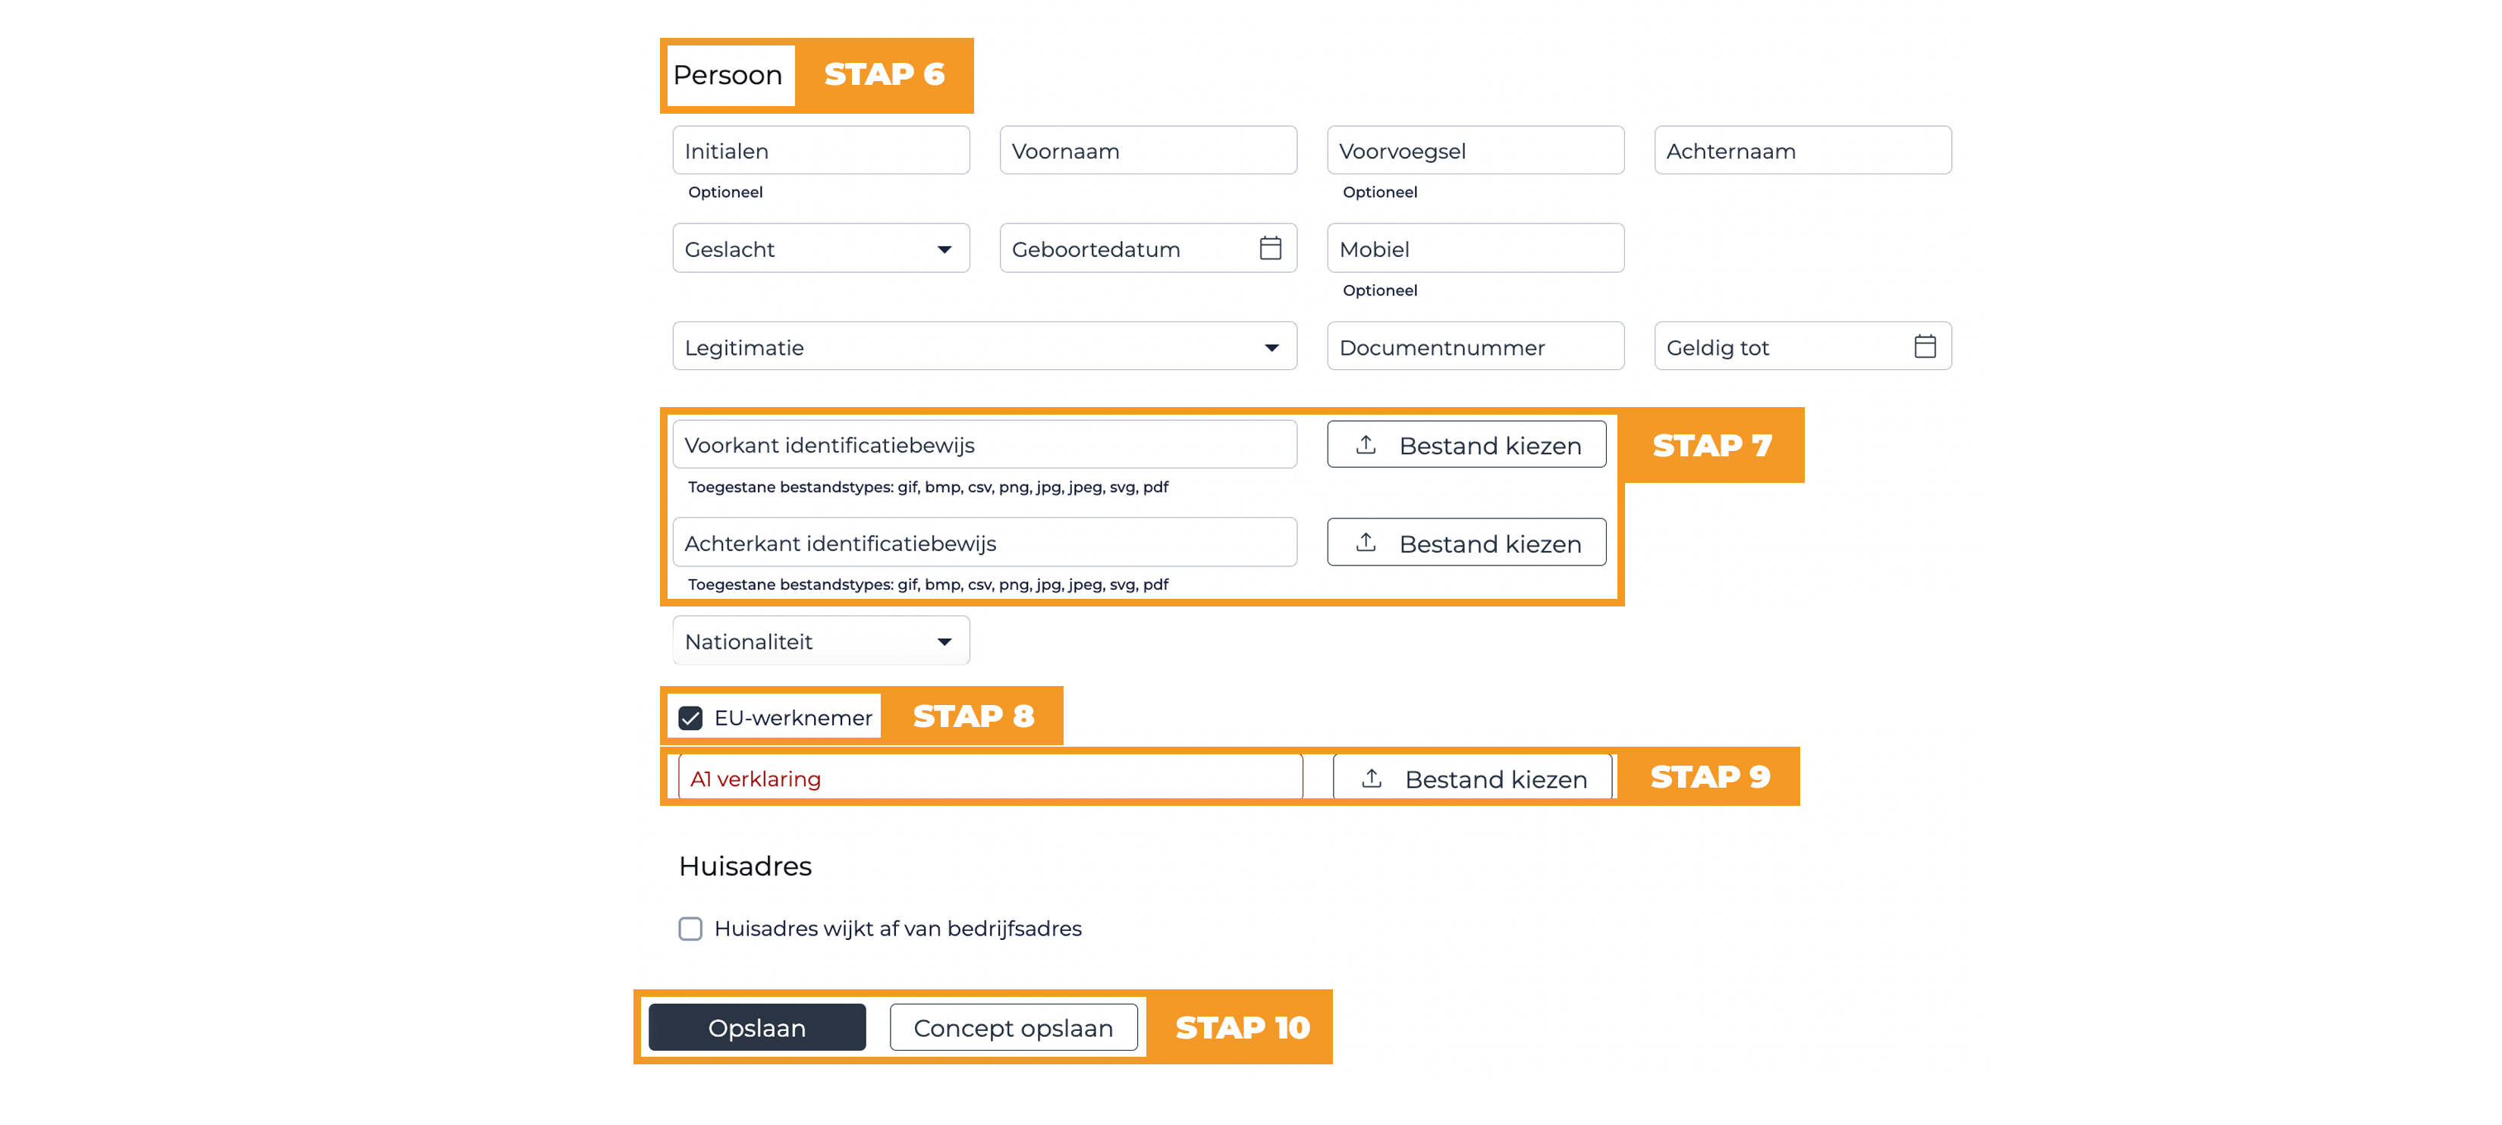2502x1125 pixels.
Task: Open the Legitimatie dropdown
Action: coord(984,346)
